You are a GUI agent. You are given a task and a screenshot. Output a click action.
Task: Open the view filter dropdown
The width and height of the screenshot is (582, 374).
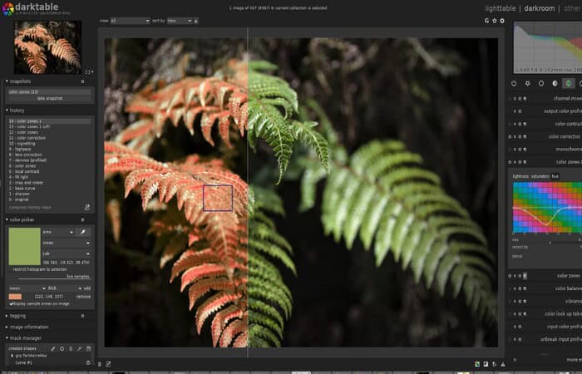(x=130, y=21)
